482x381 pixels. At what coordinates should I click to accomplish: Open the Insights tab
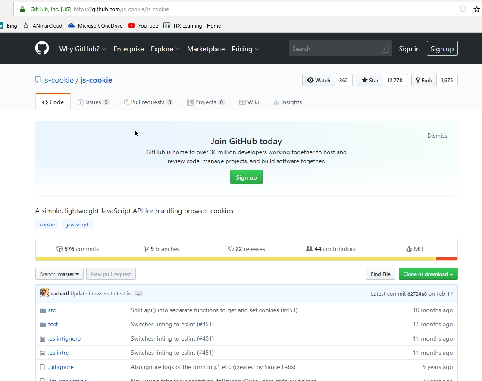[x=287, y=102]
